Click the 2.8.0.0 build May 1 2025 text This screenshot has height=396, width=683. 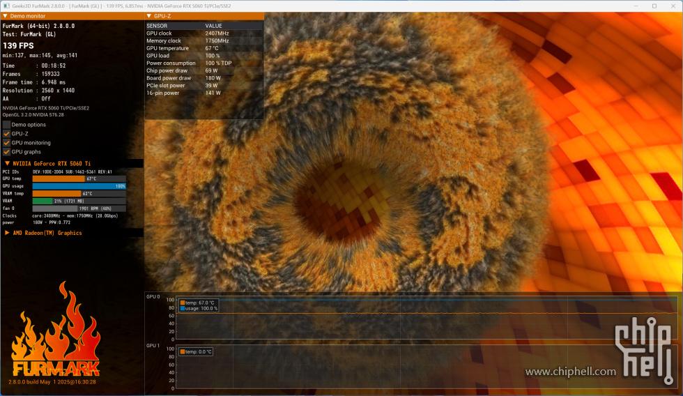52,382
